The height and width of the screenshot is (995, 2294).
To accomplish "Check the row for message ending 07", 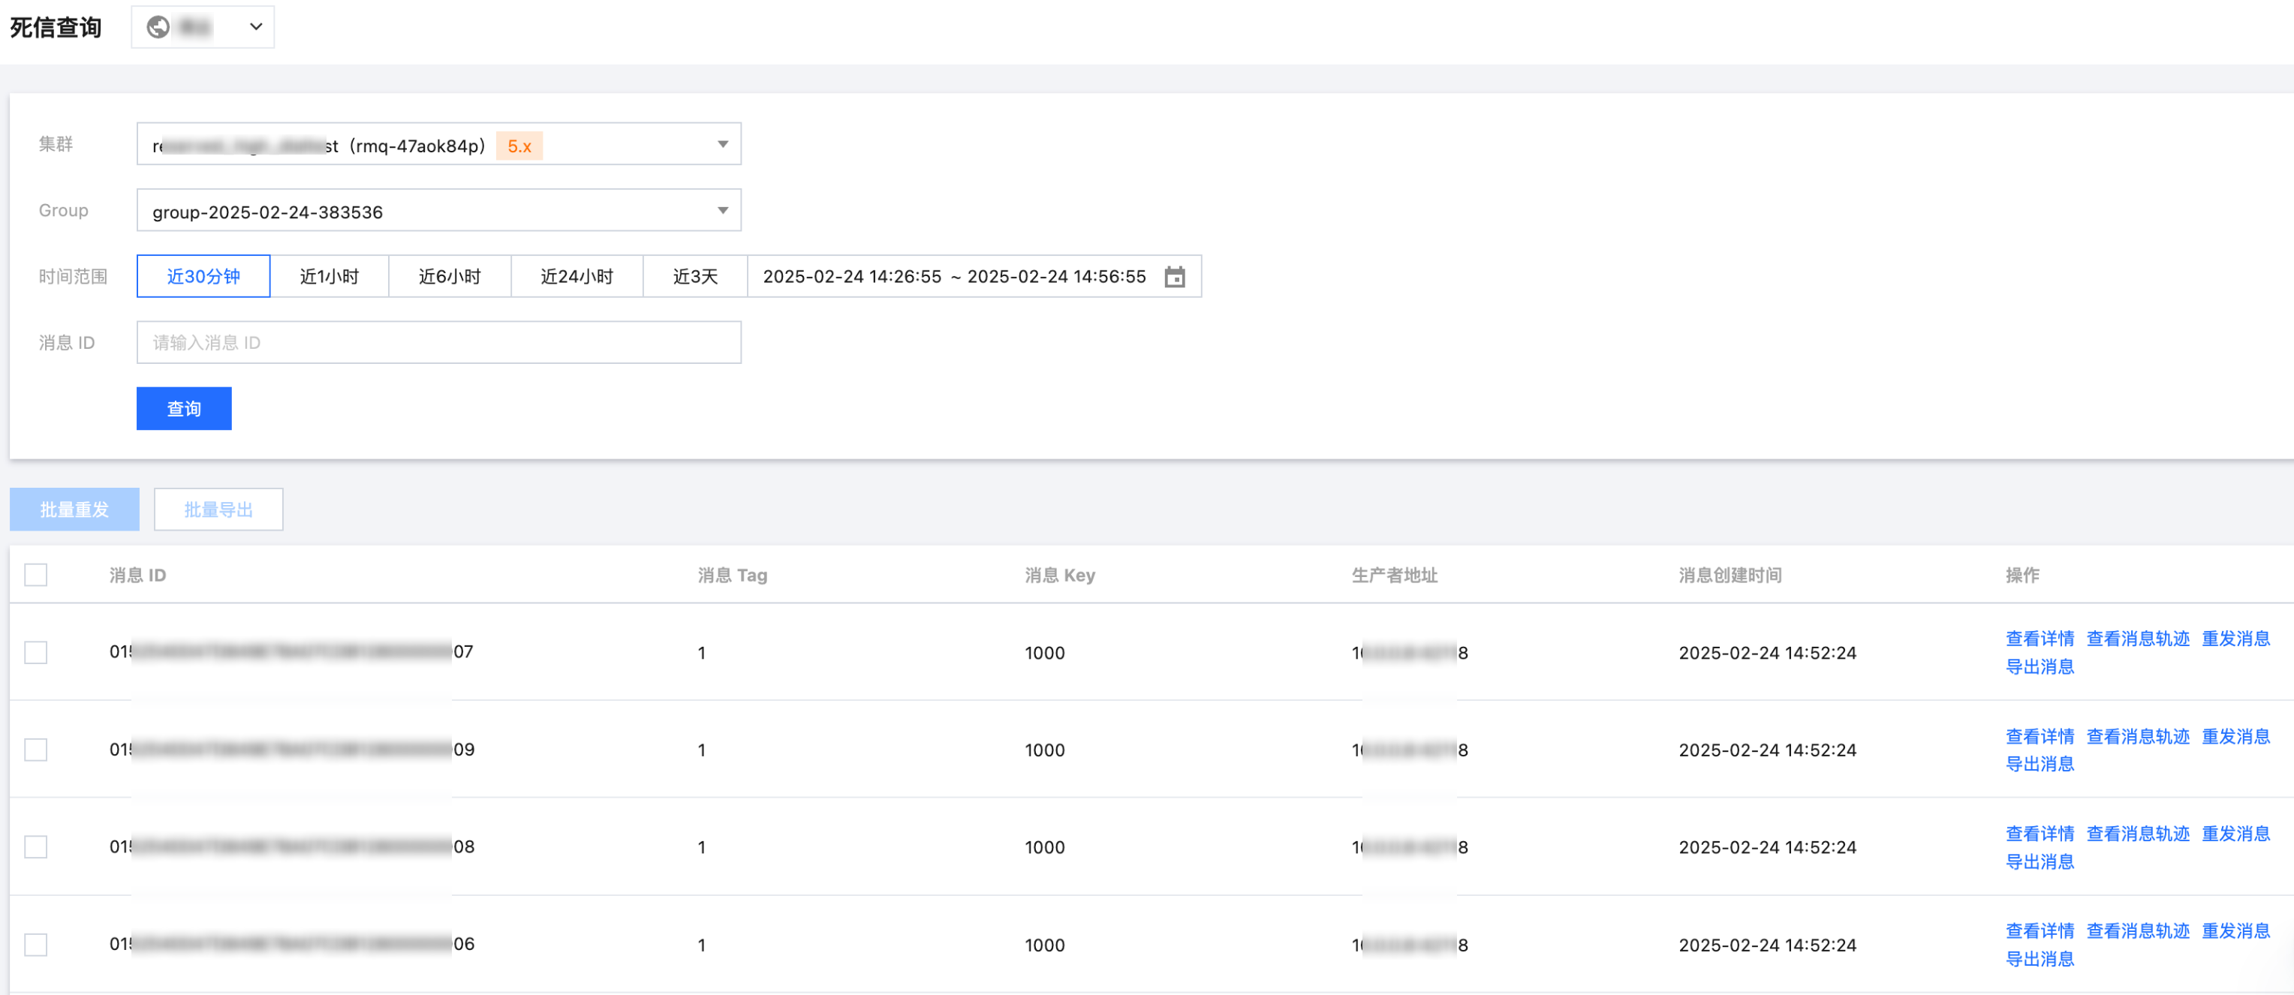I will pos(35,652).
